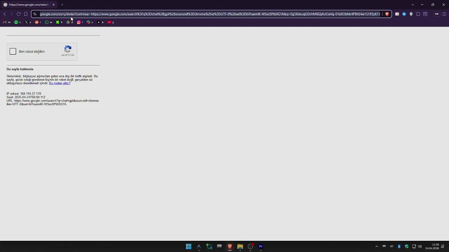Open the notification center icon
Viewport: 449px width, 252px height.
[x=443, y=246]
